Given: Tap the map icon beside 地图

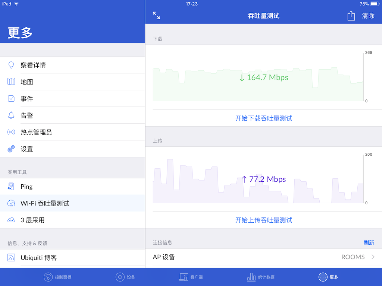Looking at the screenshot, I should (11, 82).
